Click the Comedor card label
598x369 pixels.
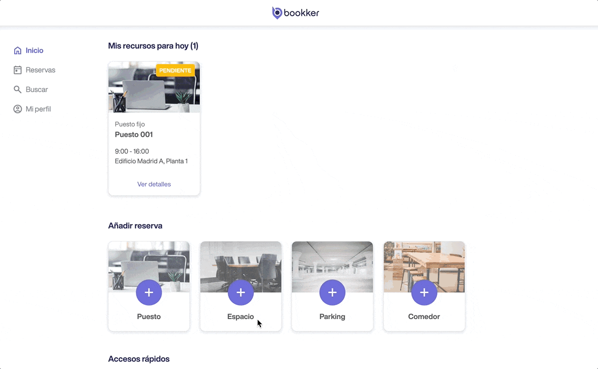(x=424, y=316)
